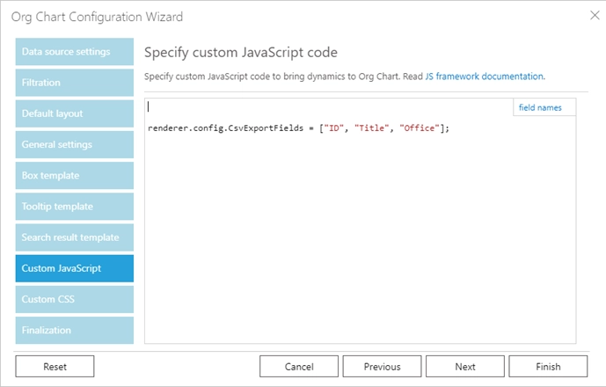Open General settings in the wizard
Viewport: 606px width, 387px height.
pyautogui.click(x=75, y=144)
